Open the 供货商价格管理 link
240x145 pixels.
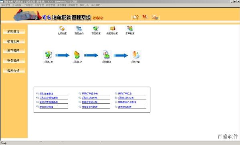89,107
